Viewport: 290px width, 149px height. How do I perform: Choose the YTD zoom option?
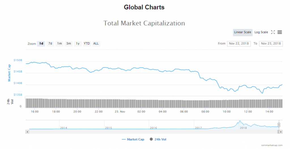pos(87,44)
